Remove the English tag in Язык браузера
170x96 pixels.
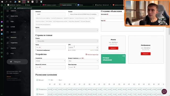point(74,67)
